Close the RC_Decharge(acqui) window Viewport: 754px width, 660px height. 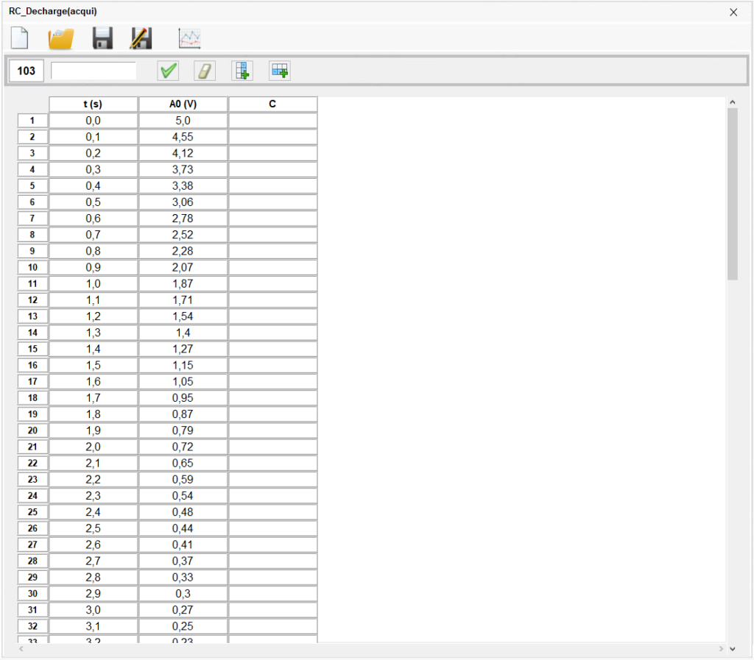(x=733, y=12)
